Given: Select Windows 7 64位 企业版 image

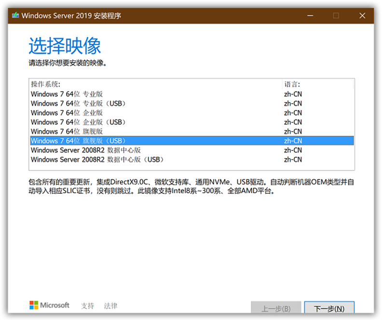Looking at the screenshot, I should tap(192, 113).
